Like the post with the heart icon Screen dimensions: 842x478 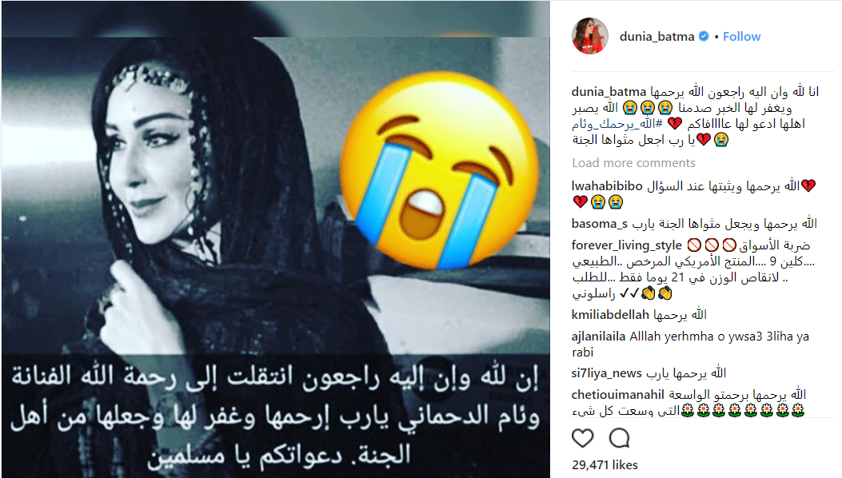tap(583, 438)
